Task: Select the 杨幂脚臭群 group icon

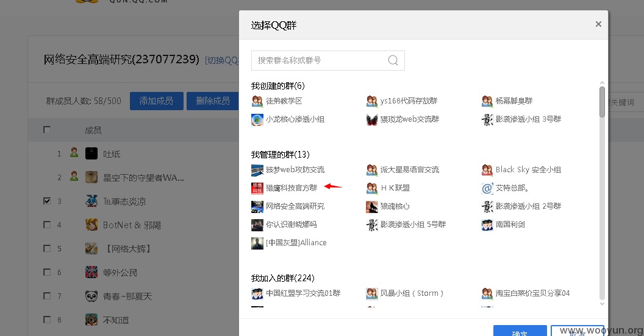Action: pyautogui.click(x=487, y=101)
